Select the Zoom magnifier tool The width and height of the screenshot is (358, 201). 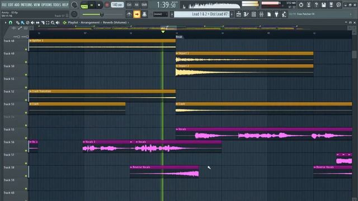(x=53, y=22)
